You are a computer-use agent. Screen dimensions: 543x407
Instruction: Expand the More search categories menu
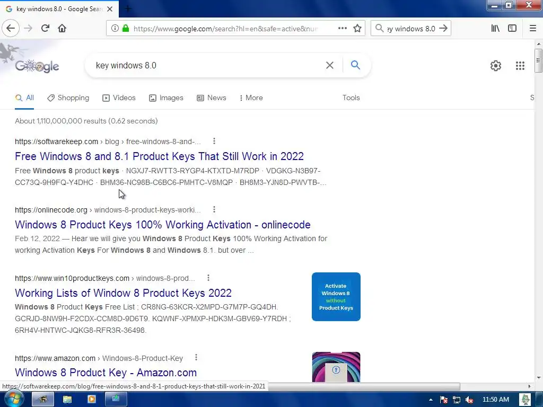point(251,98)
